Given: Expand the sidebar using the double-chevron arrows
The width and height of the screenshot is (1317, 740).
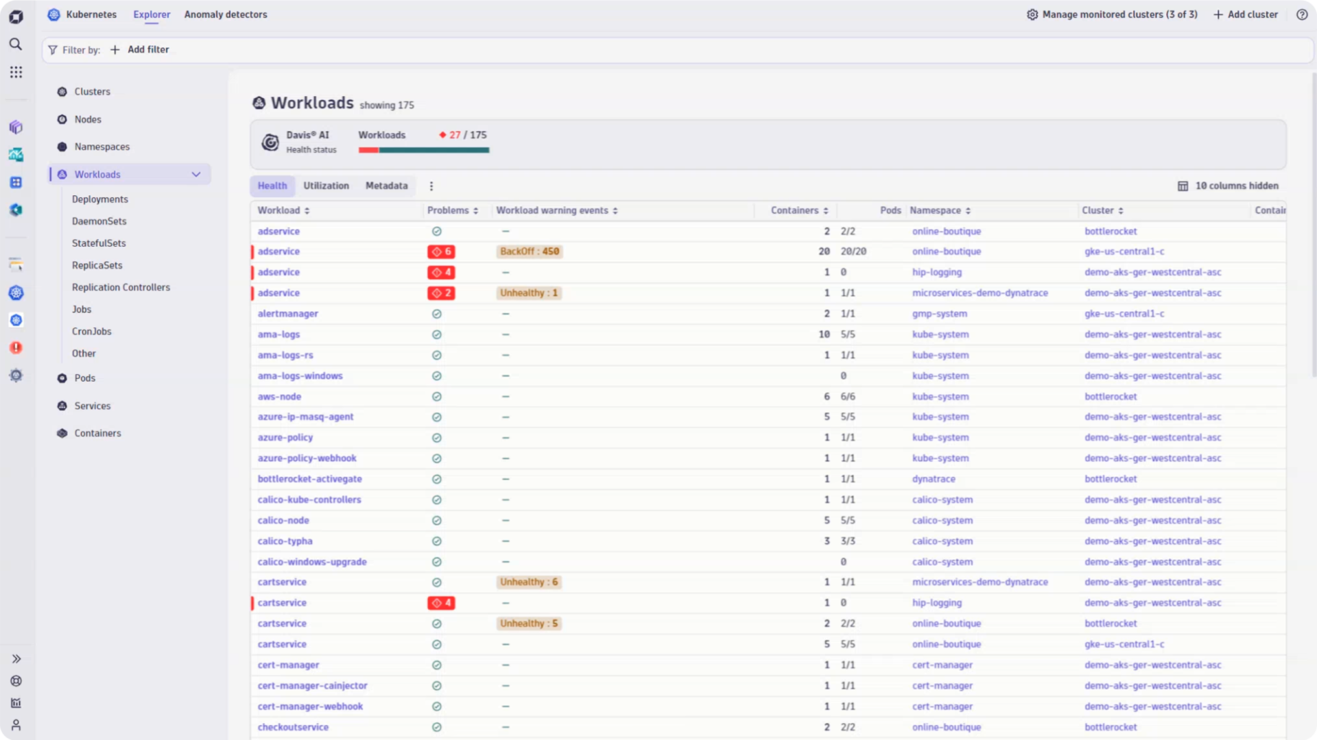Looking at the screenshot, I should tap(16, 658).
